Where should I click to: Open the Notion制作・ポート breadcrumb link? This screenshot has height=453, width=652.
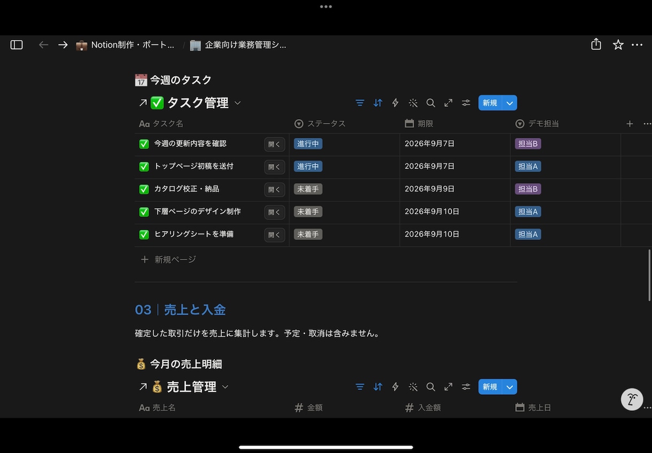coord(126,45)
